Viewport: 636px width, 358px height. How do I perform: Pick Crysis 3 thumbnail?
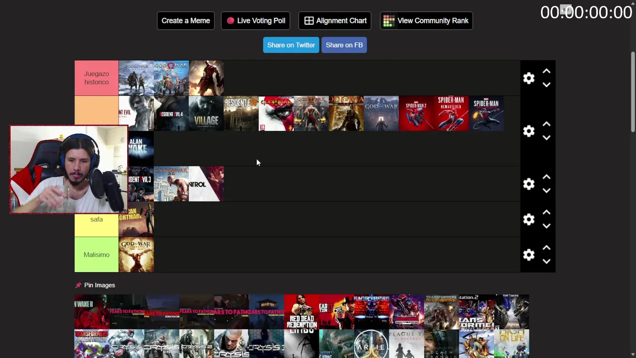click(266, 344)
